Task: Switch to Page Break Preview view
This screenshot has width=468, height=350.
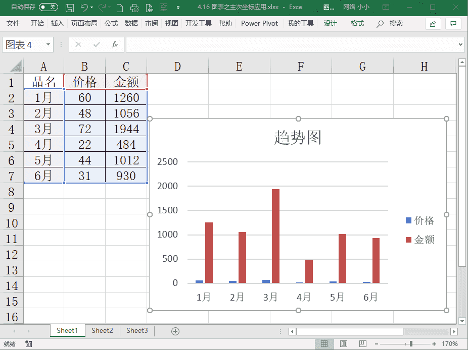Action: (x=362, y=344)
